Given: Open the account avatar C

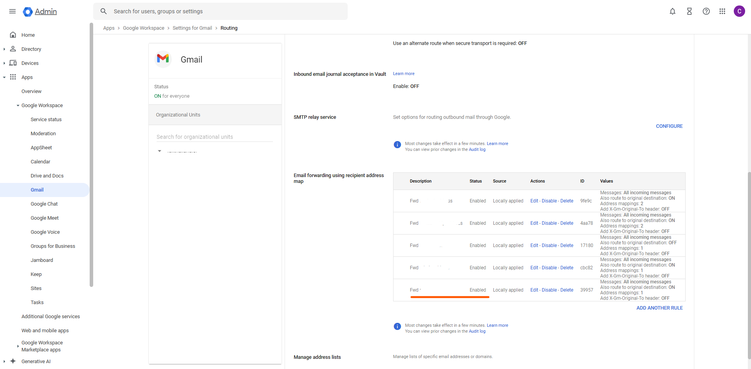Looking at the screenshot, I should tap(739, 11).
